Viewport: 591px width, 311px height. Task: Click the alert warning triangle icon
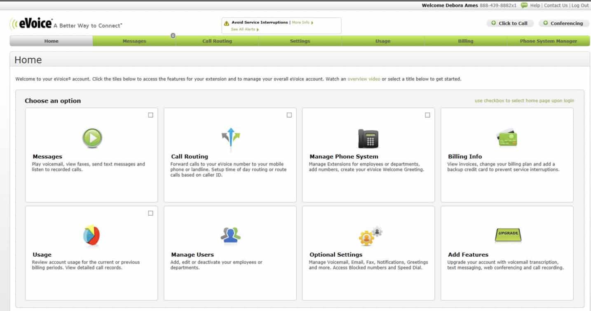pyautogui.click(x=226, y=23)
